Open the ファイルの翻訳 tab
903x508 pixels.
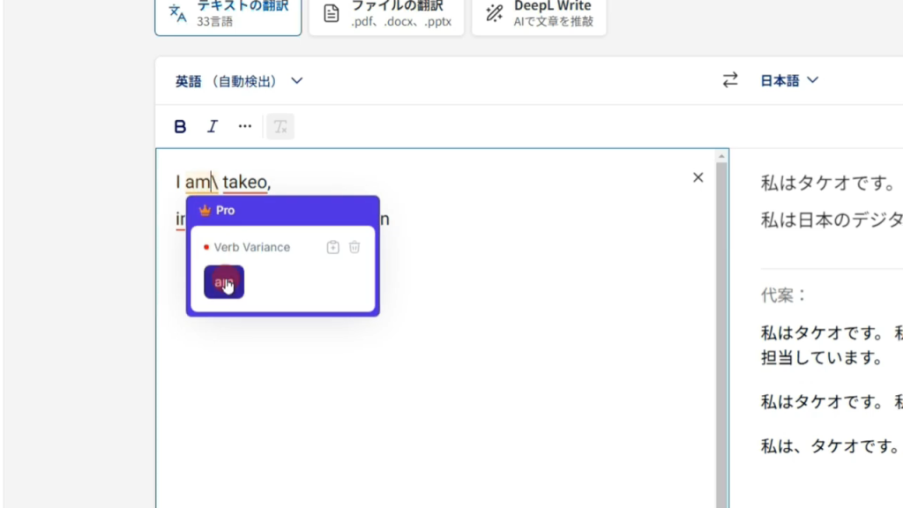(386, 16)
